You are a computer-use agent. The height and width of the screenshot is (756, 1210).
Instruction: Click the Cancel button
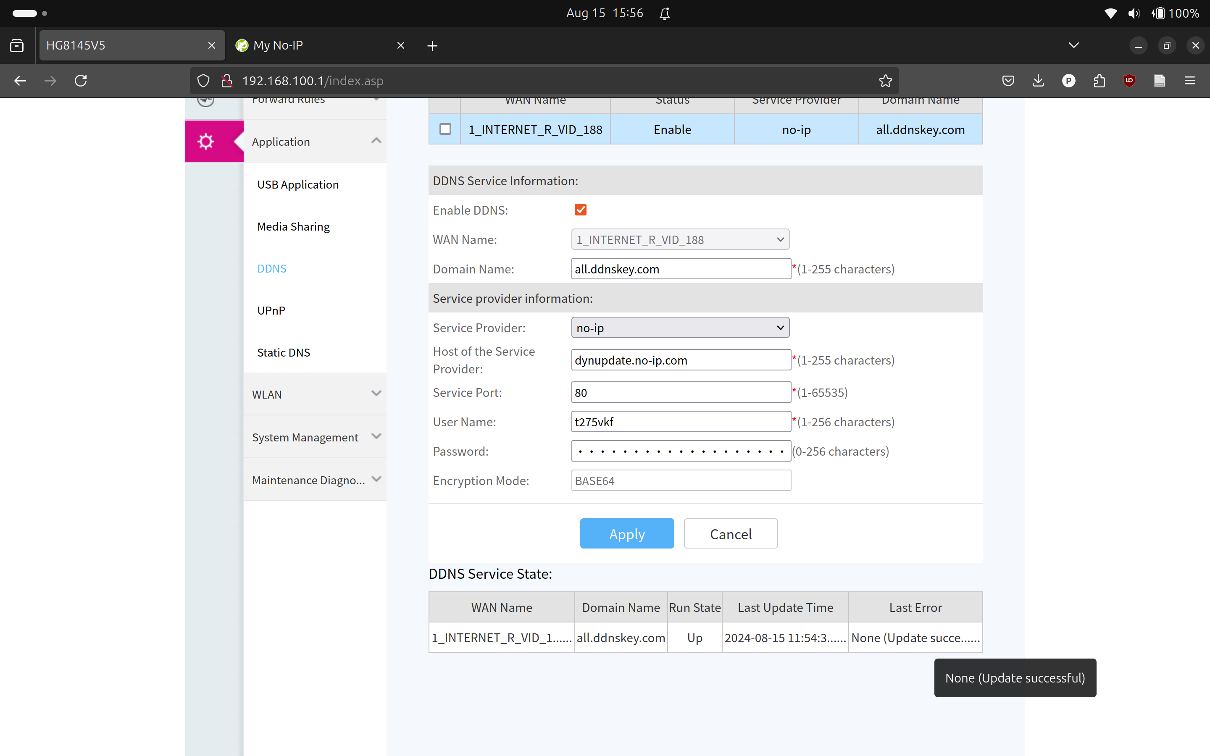pos(730,534)
